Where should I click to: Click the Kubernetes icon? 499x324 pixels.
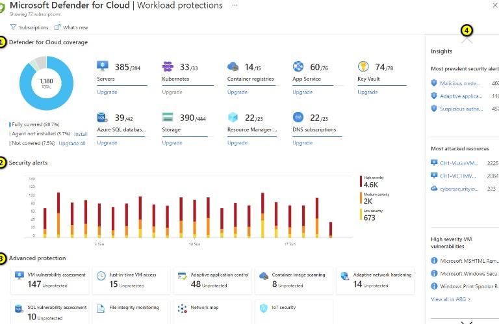168,66
